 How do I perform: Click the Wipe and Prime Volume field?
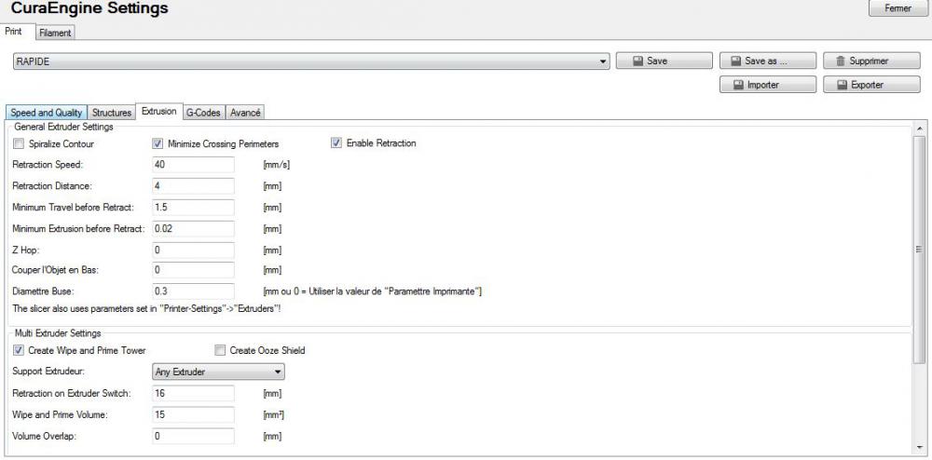point(193,414)
